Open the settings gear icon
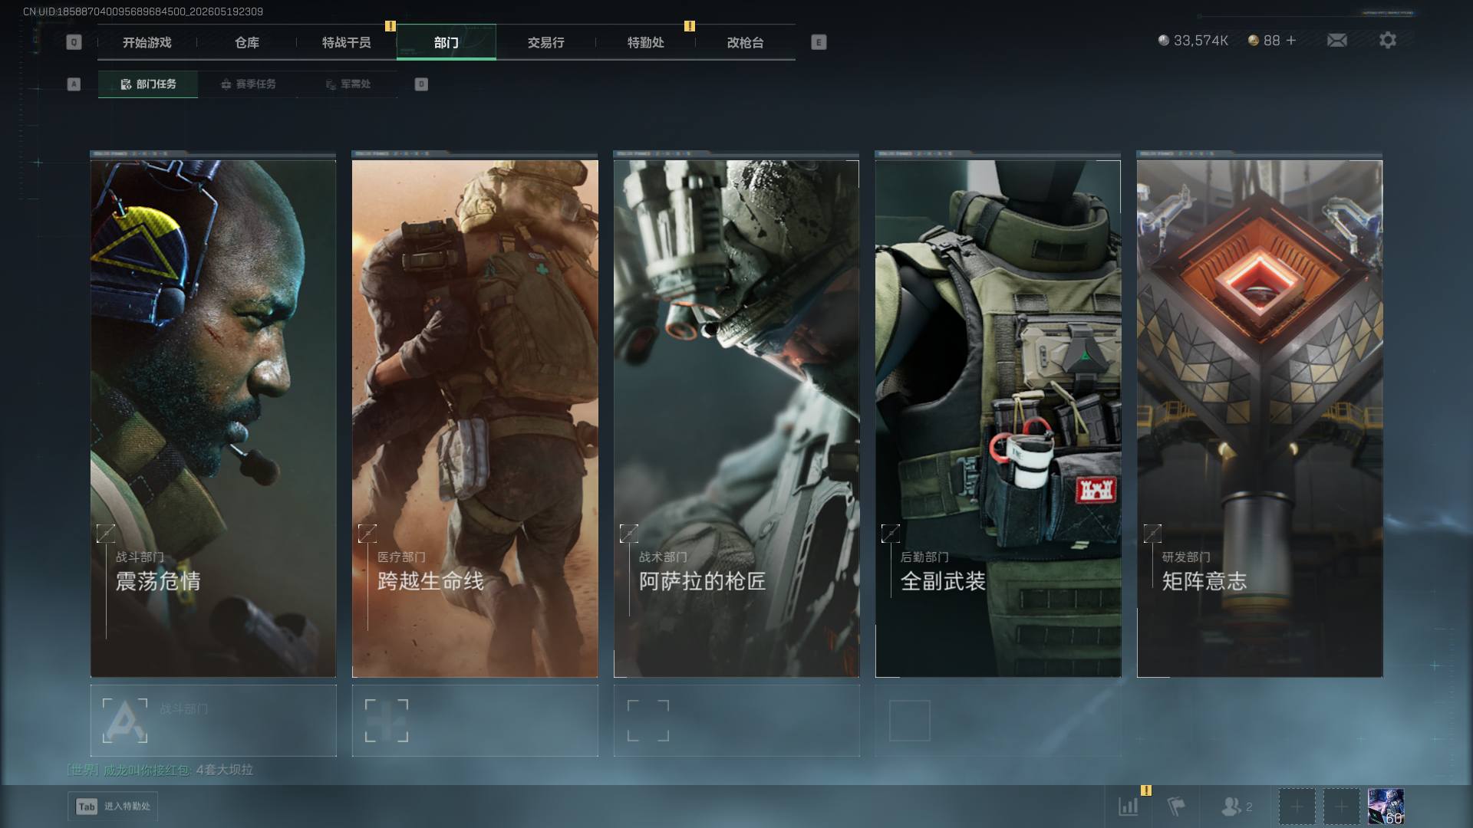Image resolution: width=1473 pixels, height=828 pixels. (x=1388, y=40)
